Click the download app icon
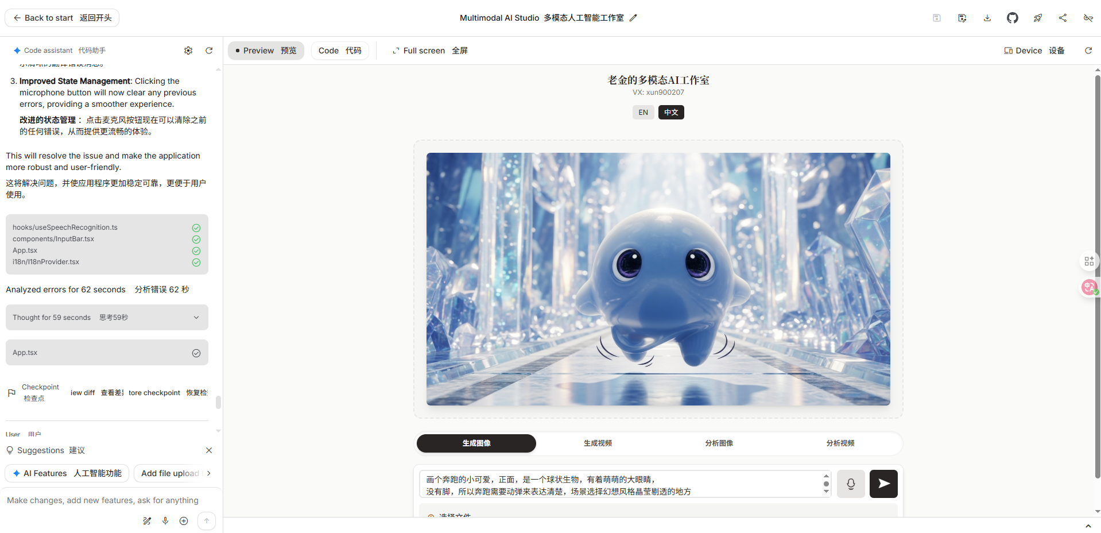Image resolution: width=1101 pixels, height=533 pixels. (987, 18)
